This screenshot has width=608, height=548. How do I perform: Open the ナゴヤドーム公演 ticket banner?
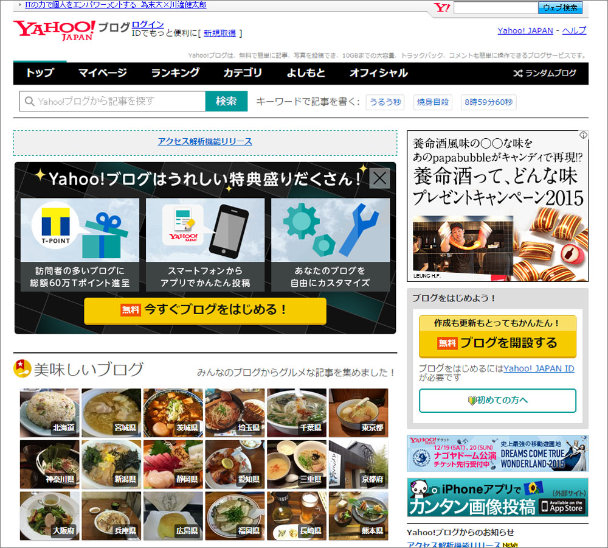click(497, 453)
